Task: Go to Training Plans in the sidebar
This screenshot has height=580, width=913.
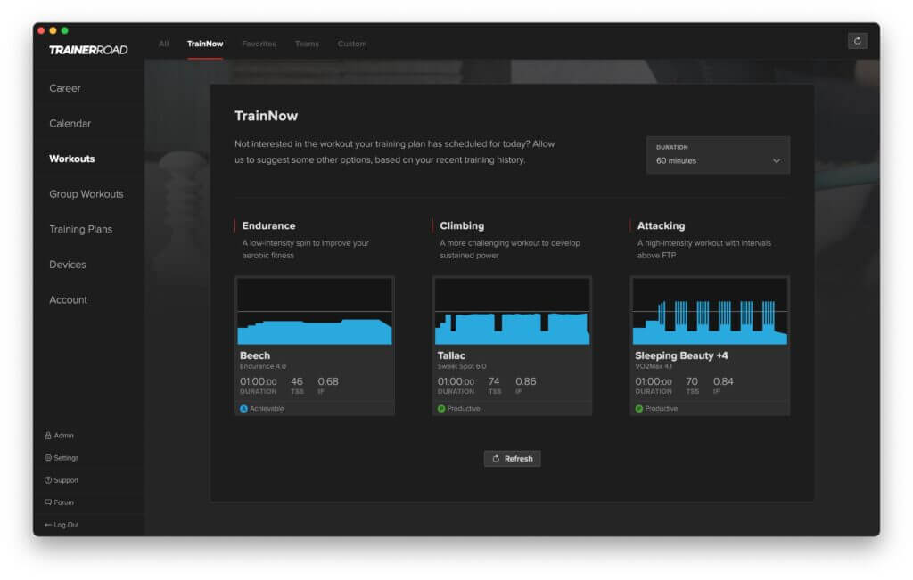Action: (x=81, y=229)
